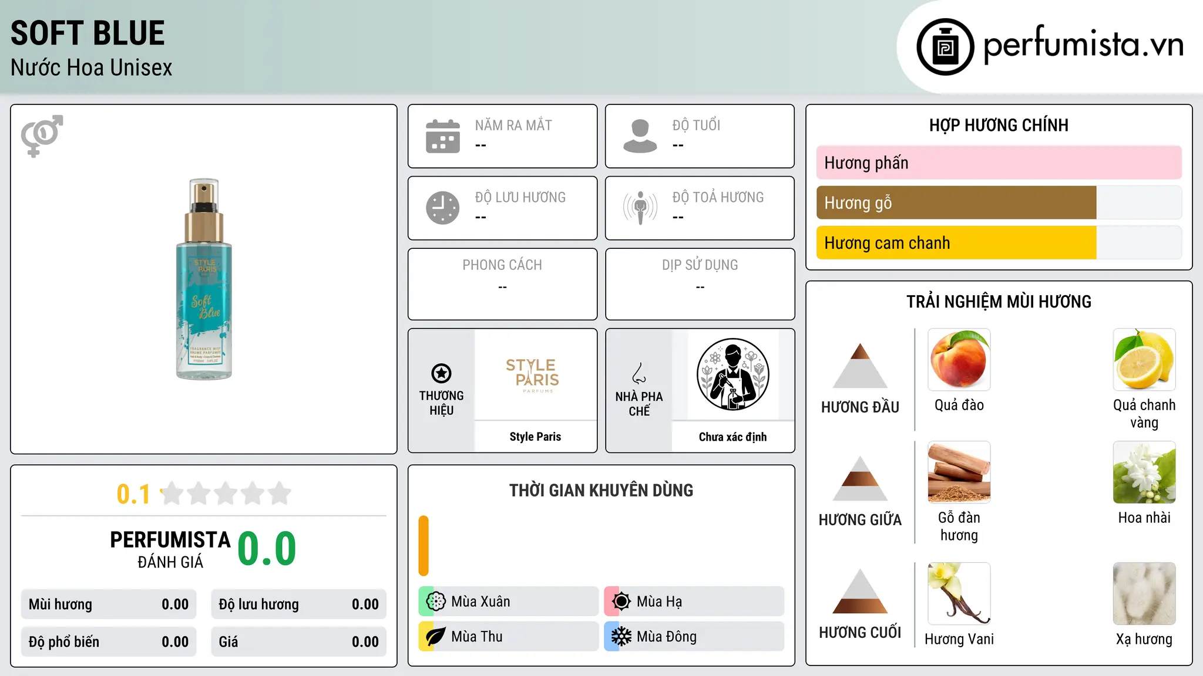Click the sun icon for Mùa Hạ
Screen dimensions: 1203x676
point(621,601)
